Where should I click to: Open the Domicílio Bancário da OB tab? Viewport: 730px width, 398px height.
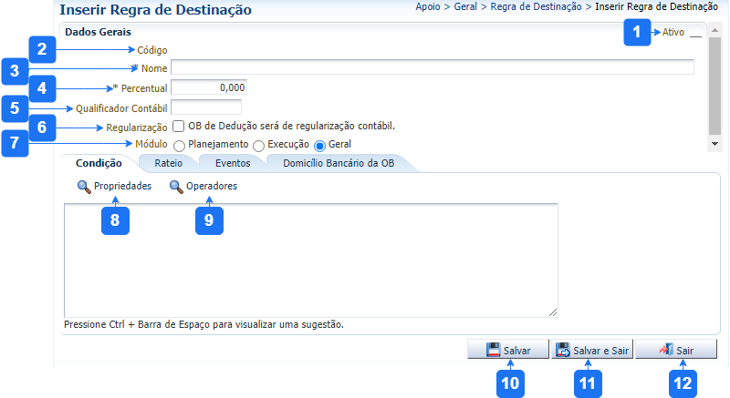[337, 163]
